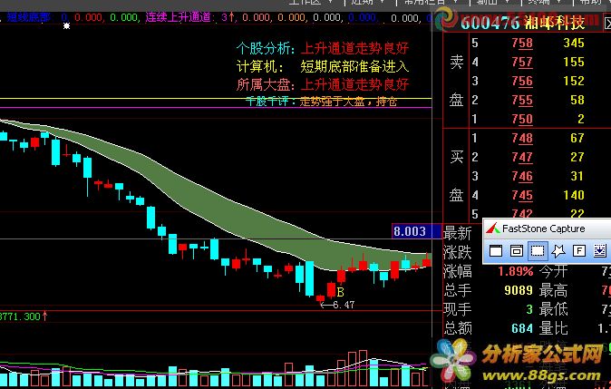Click total volume value 9089
Image resolution: width=611 pixels, height=389 pixels.
click(519, 290)
